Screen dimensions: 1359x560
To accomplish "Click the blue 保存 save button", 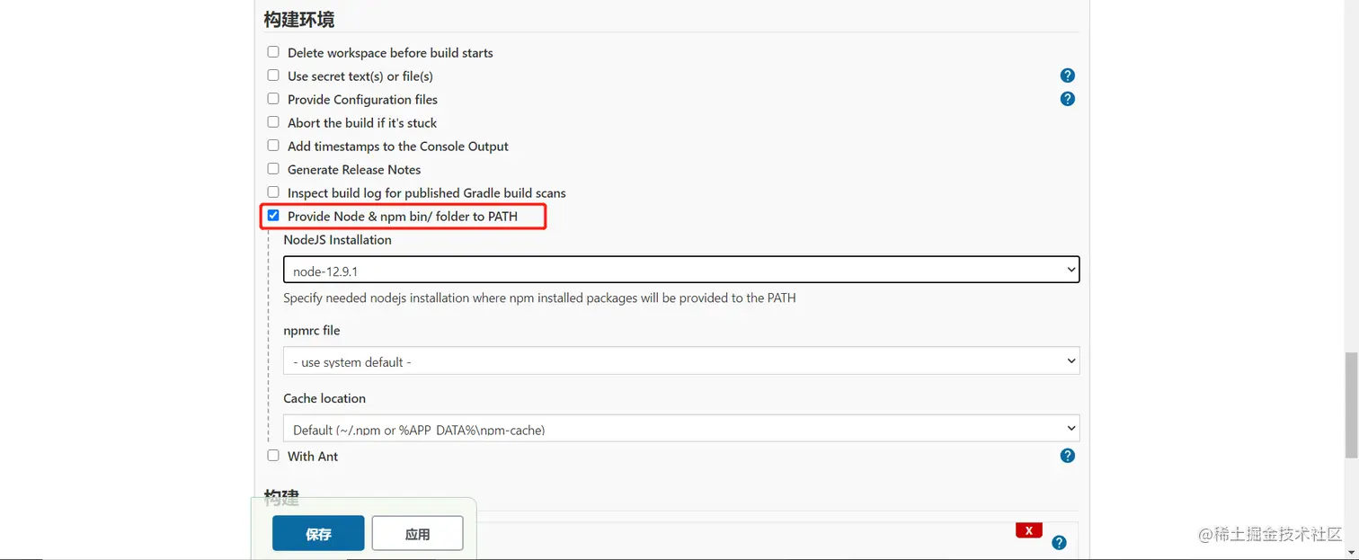I will (x=318, y=533).
